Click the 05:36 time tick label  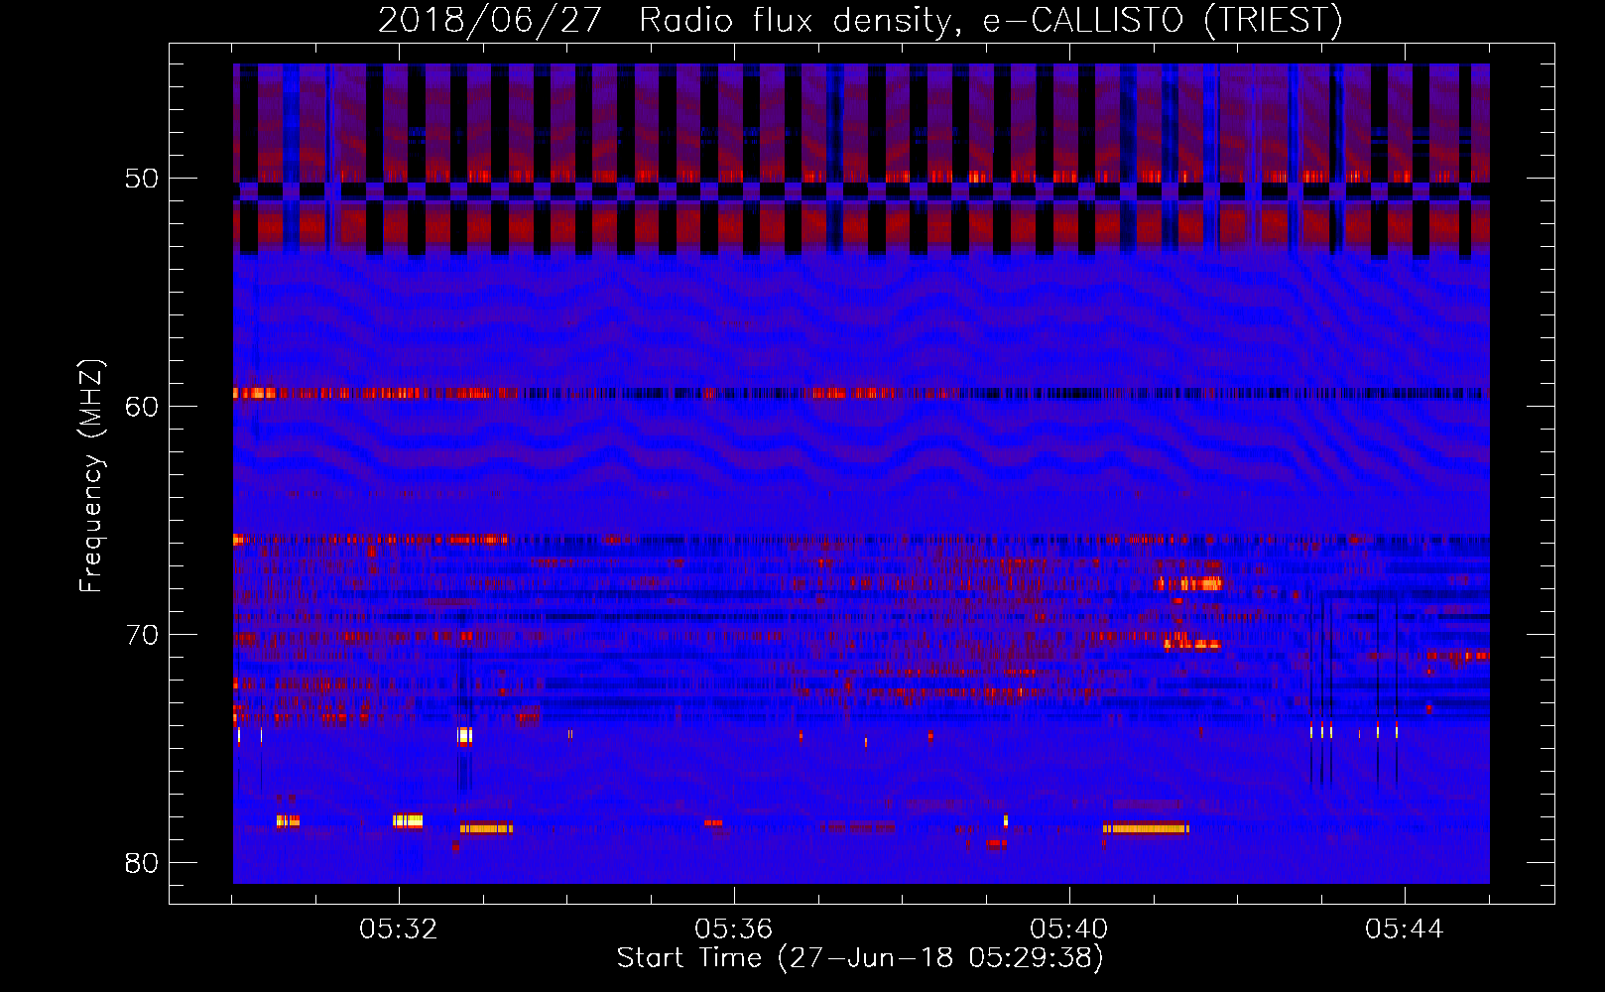point(734,930)
